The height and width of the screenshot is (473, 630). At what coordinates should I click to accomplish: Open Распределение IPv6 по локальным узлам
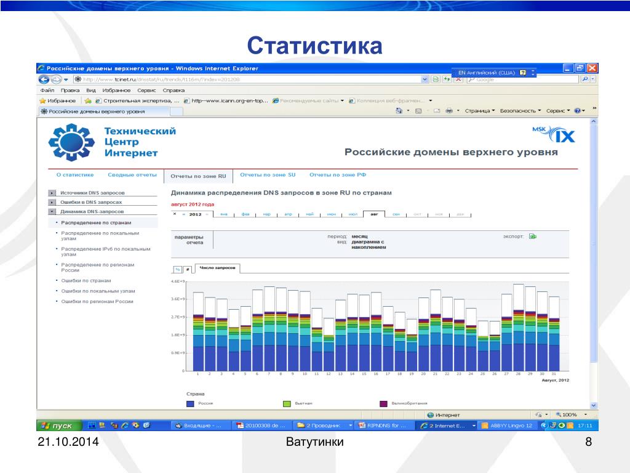click(x=106, y=252)
